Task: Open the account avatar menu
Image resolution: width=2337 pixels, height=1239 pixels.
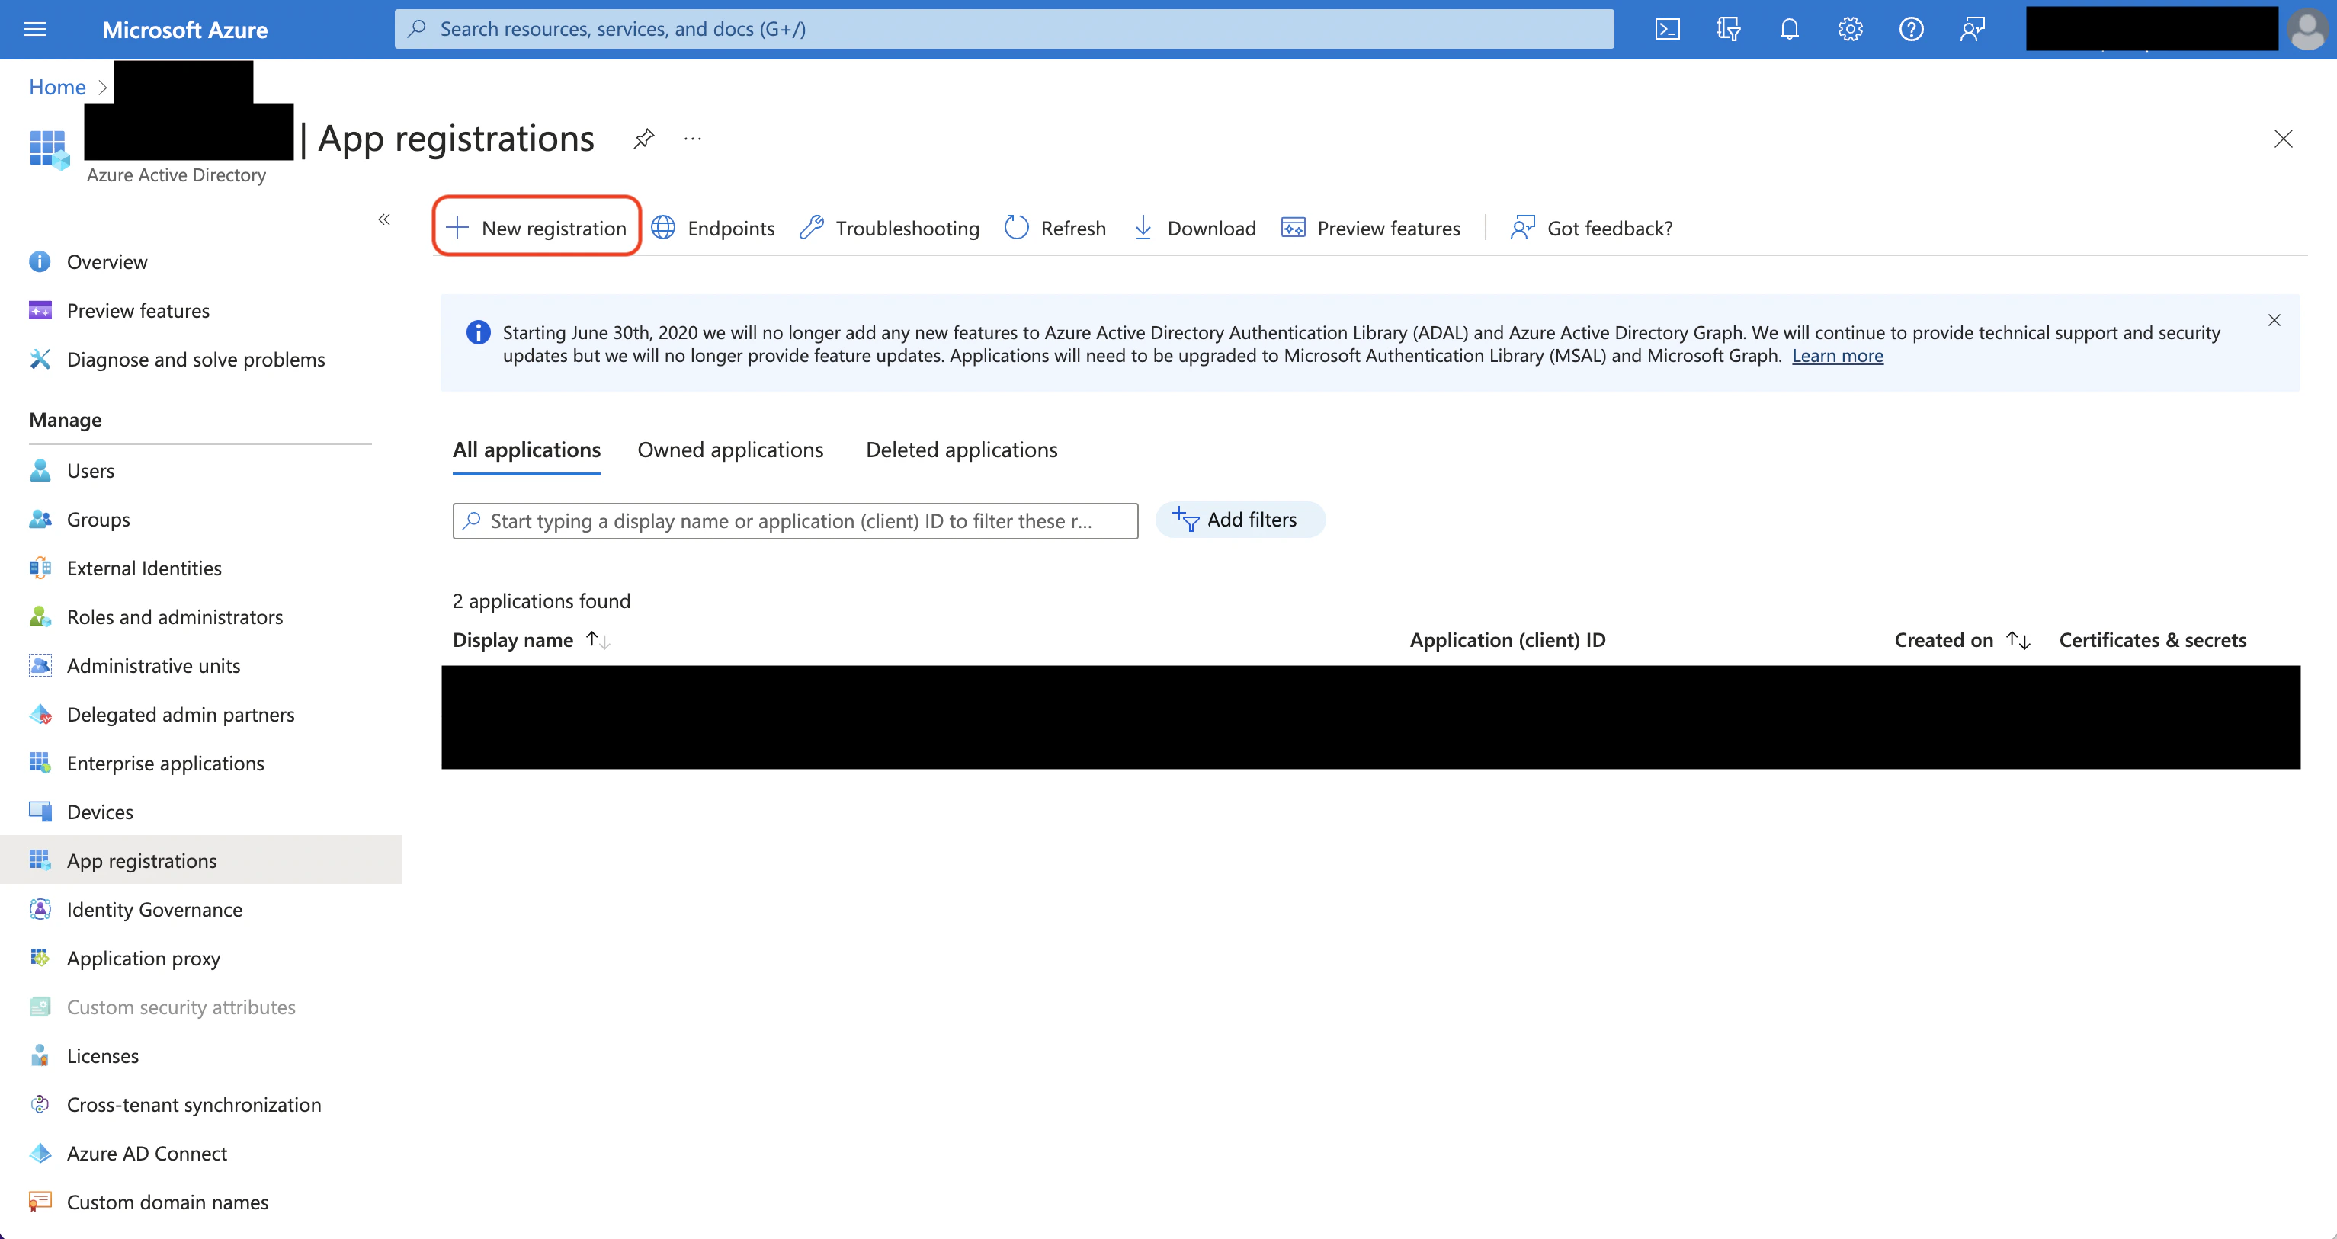Action: pos(2307,30)
